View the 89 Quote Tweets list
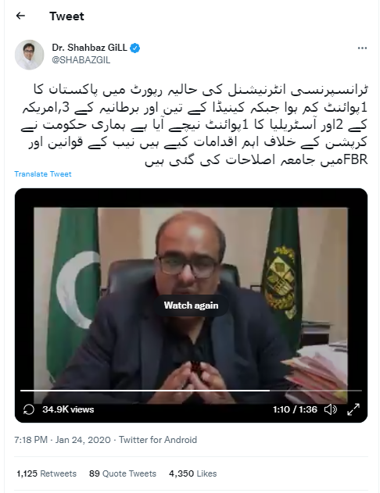The height and width of the screenshot is (493, 380). [x=123, y=473]
